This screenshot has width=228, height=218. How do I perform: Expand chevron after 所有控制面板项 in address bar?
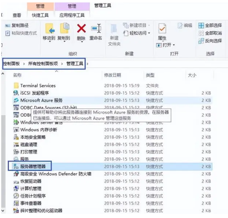tap(62, 64)
